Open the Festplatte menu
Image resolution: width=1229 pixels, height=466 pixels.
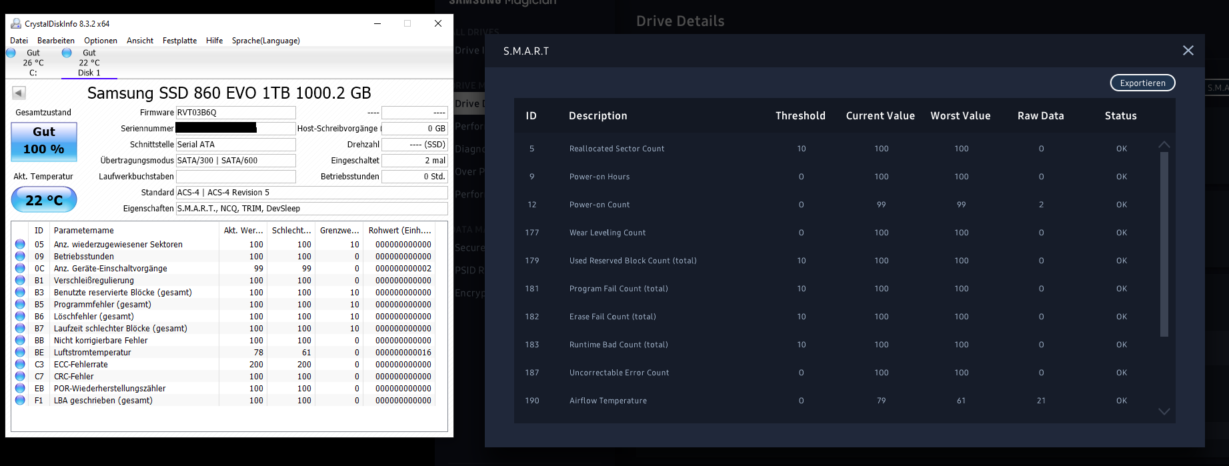click(x=180, y=41)
